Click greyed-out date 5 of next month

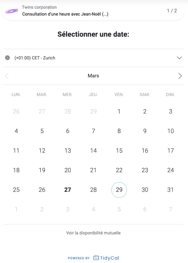119,209
